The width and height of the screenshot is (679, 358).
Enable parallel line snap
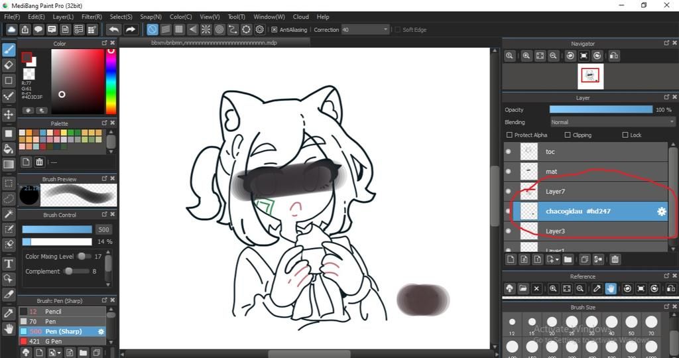(166, 29)
